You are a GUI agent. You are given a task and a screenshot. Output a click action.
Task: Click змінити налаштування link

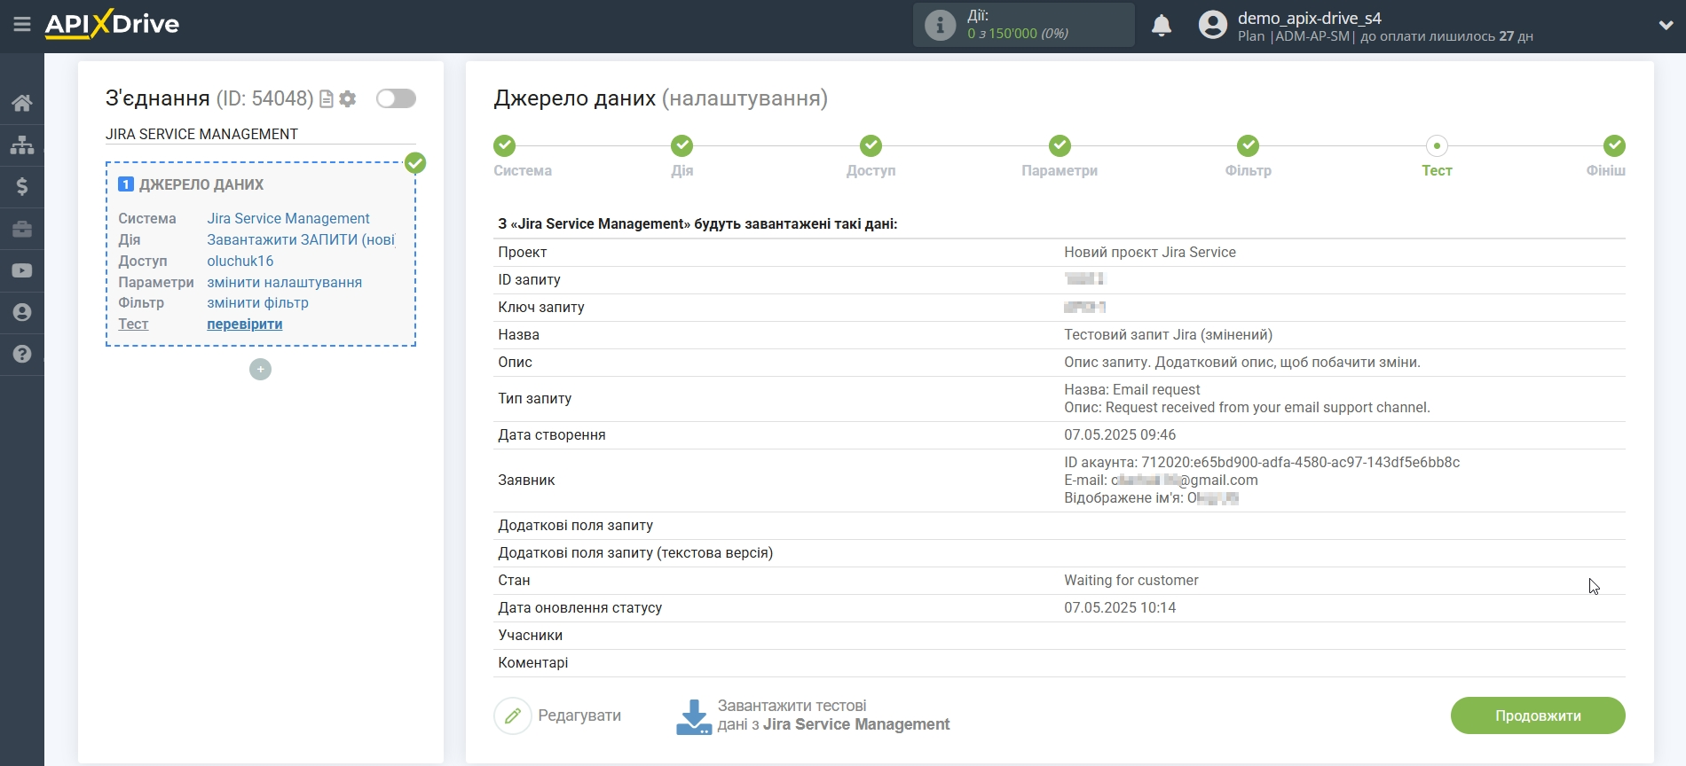point(285,282)
